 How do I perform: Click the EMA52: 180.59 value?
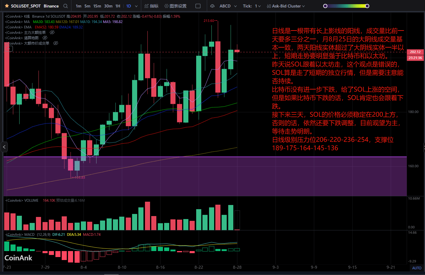(x=46, y=27)
